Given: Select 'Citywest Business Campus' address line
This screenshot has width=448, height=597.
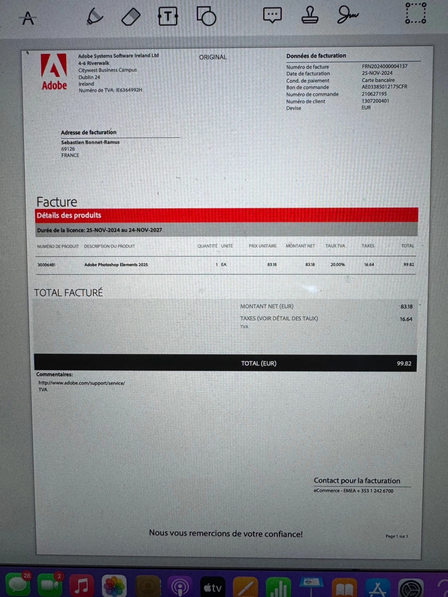Looking at the screenshot, I should 108,70.
